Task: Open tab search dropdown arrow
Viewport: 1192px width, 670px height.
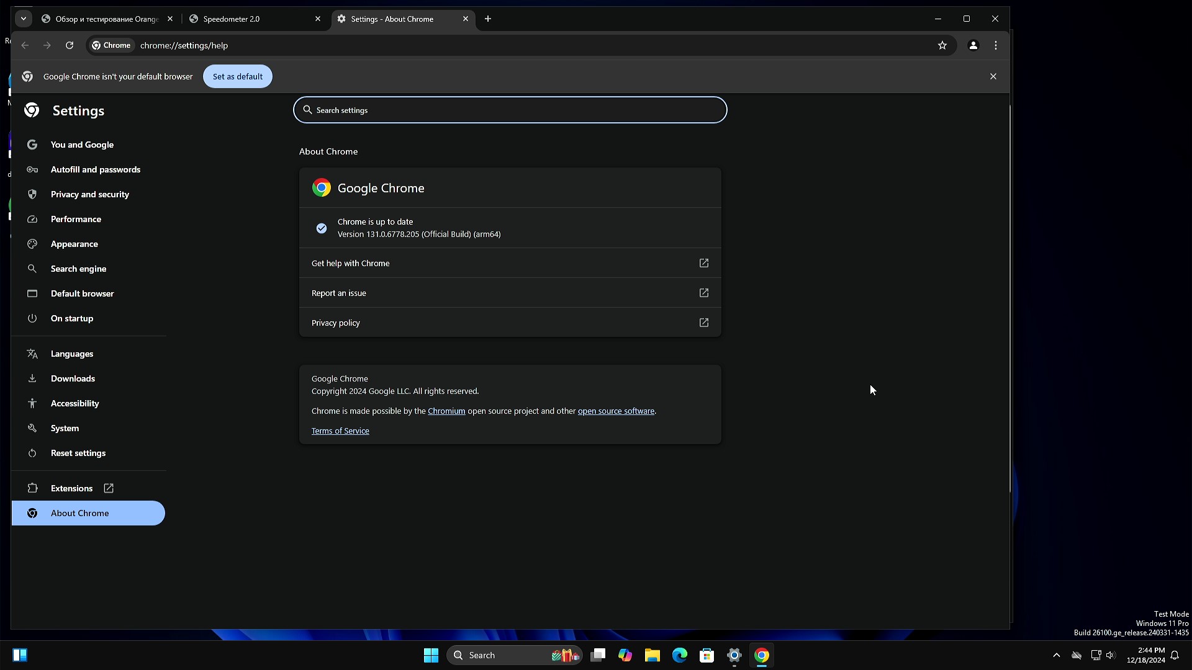Action: pos(24,19)
